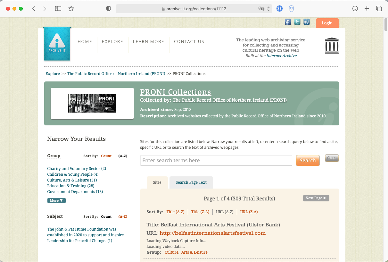388x262 pixels.
Task: Click the PRONI collection thumbnail
Action: [x=92, y=103]
